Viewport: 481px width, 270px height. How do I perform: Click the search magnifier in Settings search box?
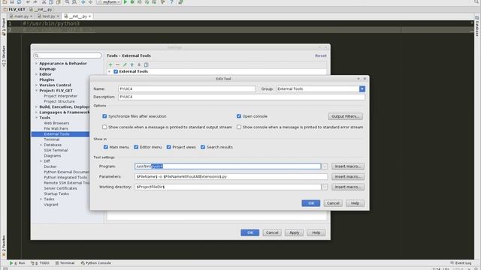click(x=37, y=55)
